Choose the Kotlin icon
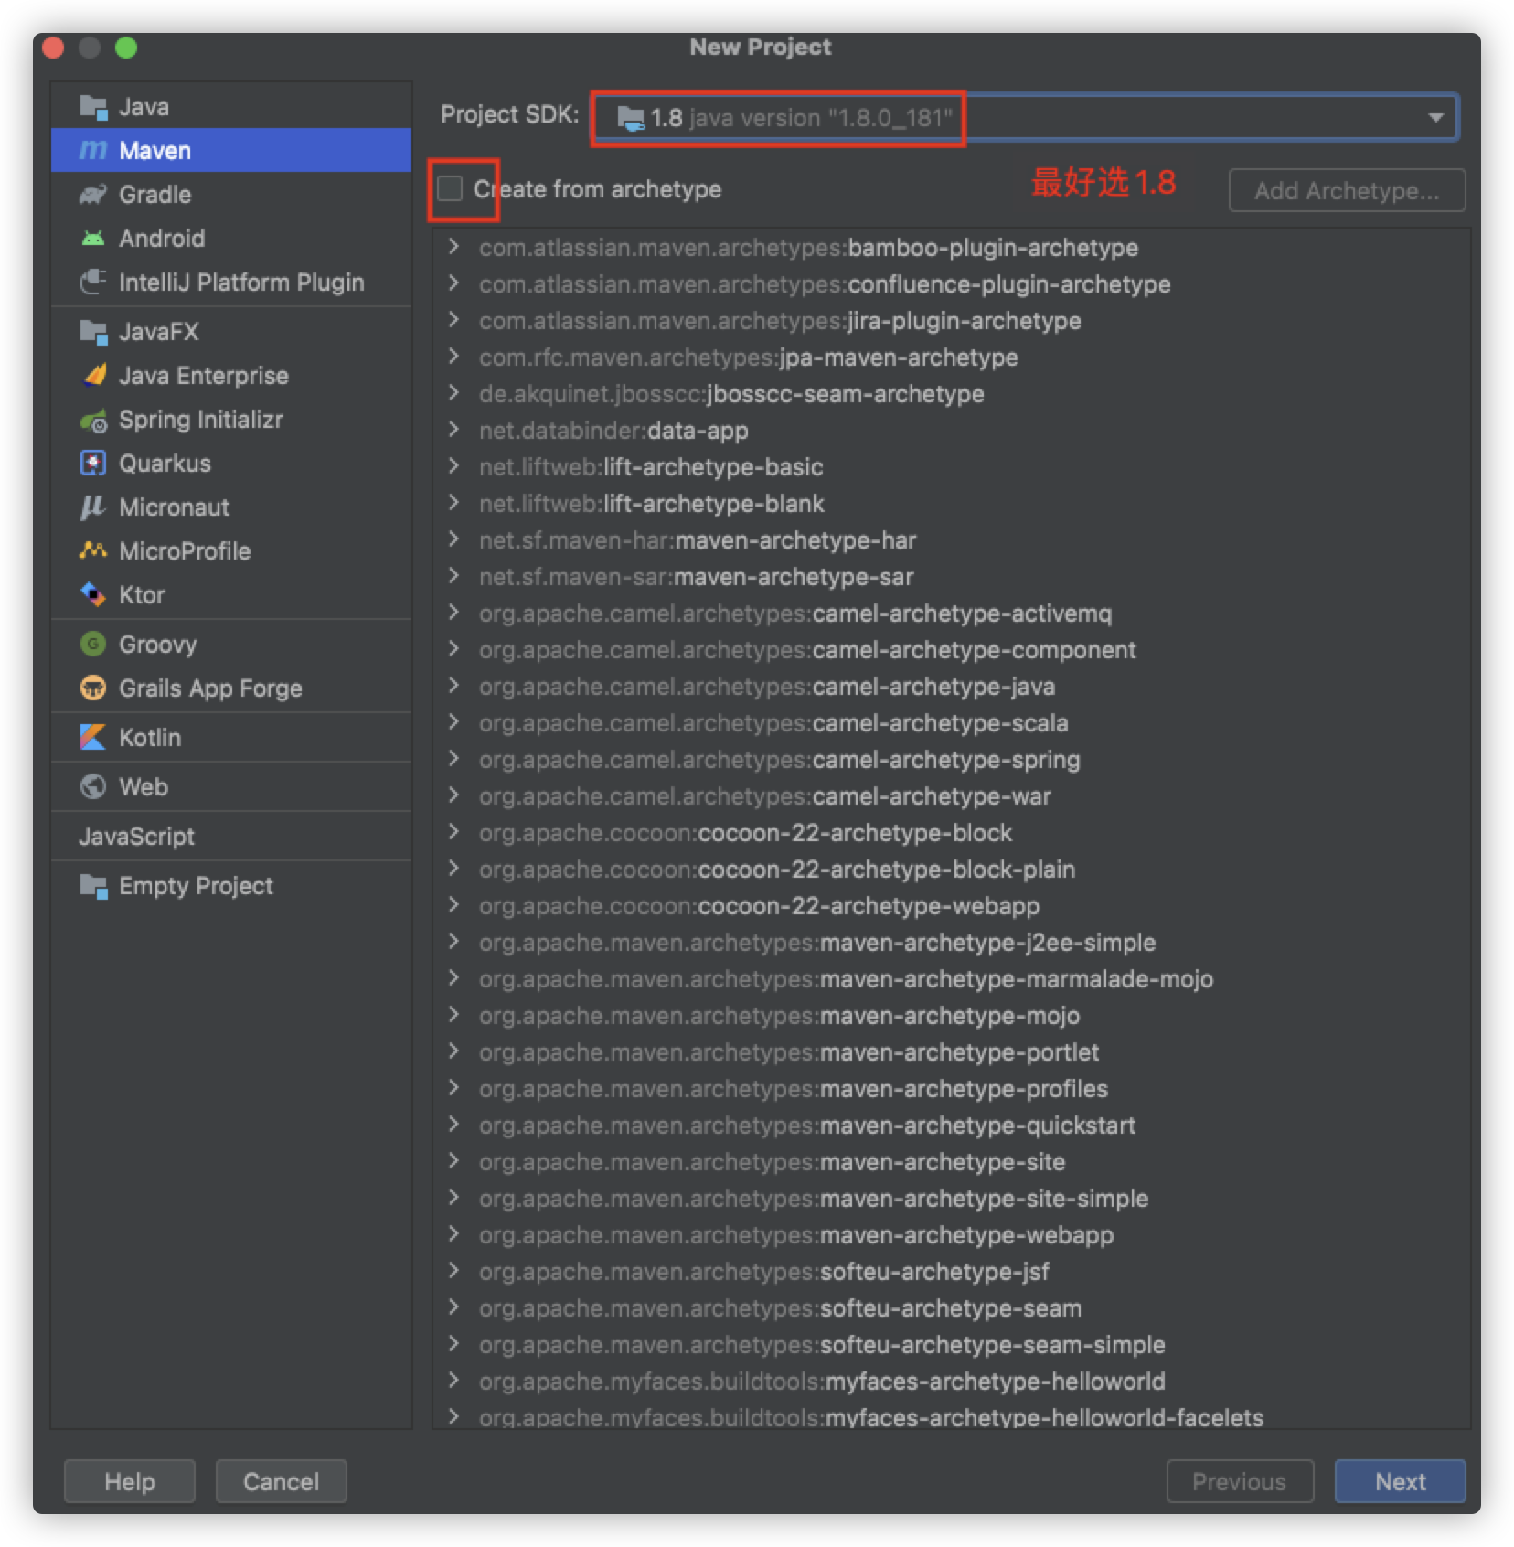 click(x=93, y=737)
